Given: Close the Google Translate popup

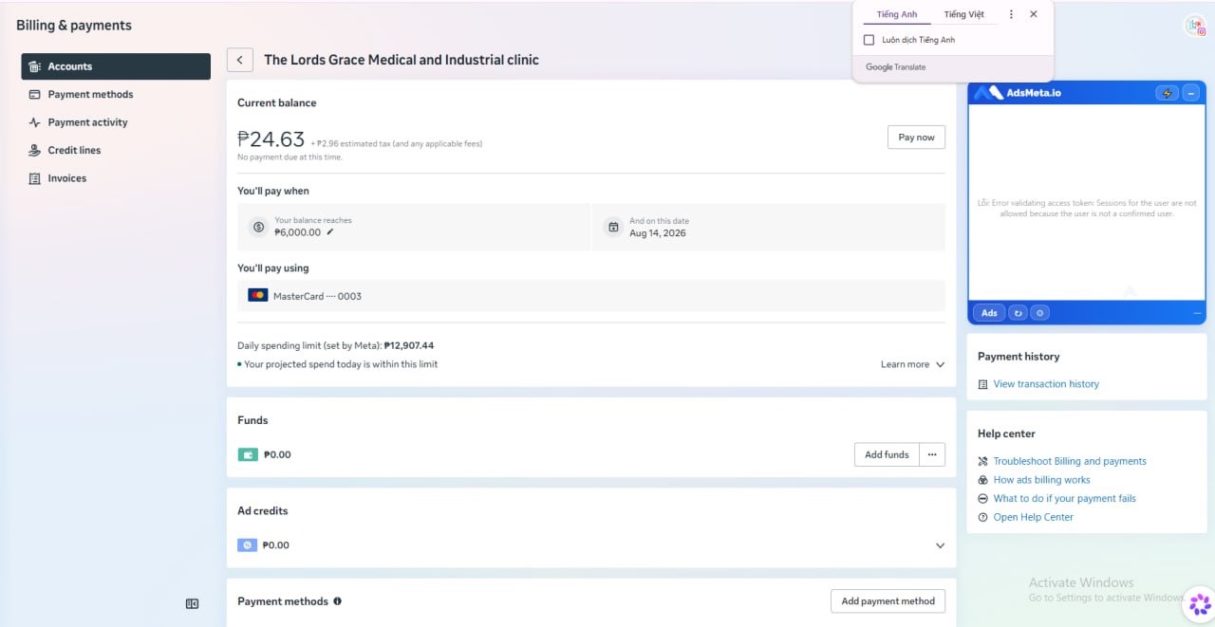Looking at the screenshot, I should click(x=1034, y=14).
